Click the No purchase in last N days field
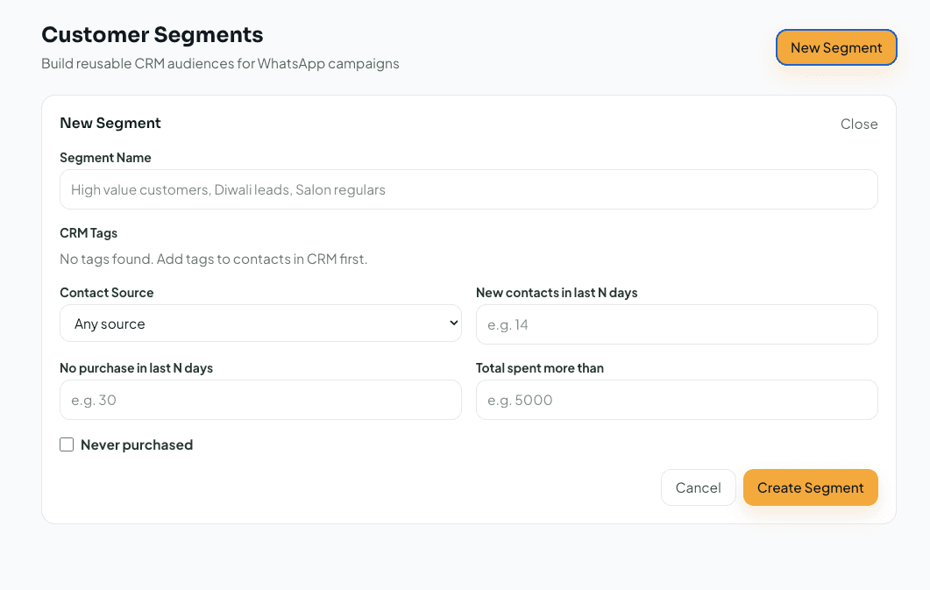 [260, 400]
